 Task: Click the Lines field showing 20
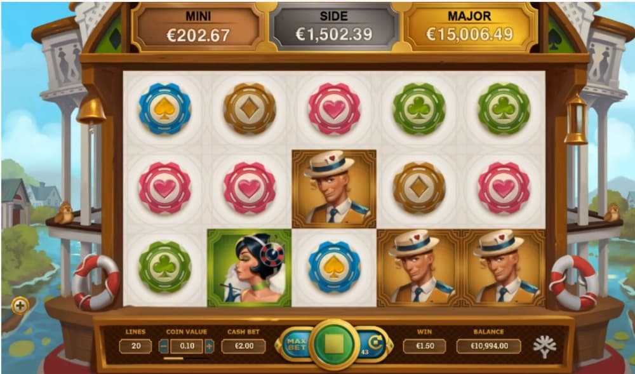[x=136, y=346]
